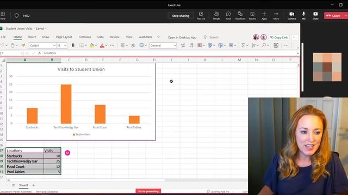The image size is (348, 195).
Task: Click the Cell Styles icon
Action: point(220,45)
